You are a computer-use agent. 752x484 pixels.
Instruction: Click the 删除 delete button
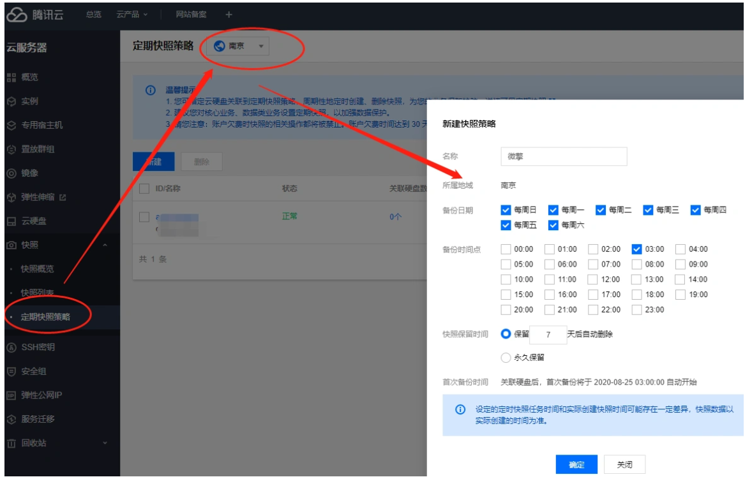click(202, 162)
